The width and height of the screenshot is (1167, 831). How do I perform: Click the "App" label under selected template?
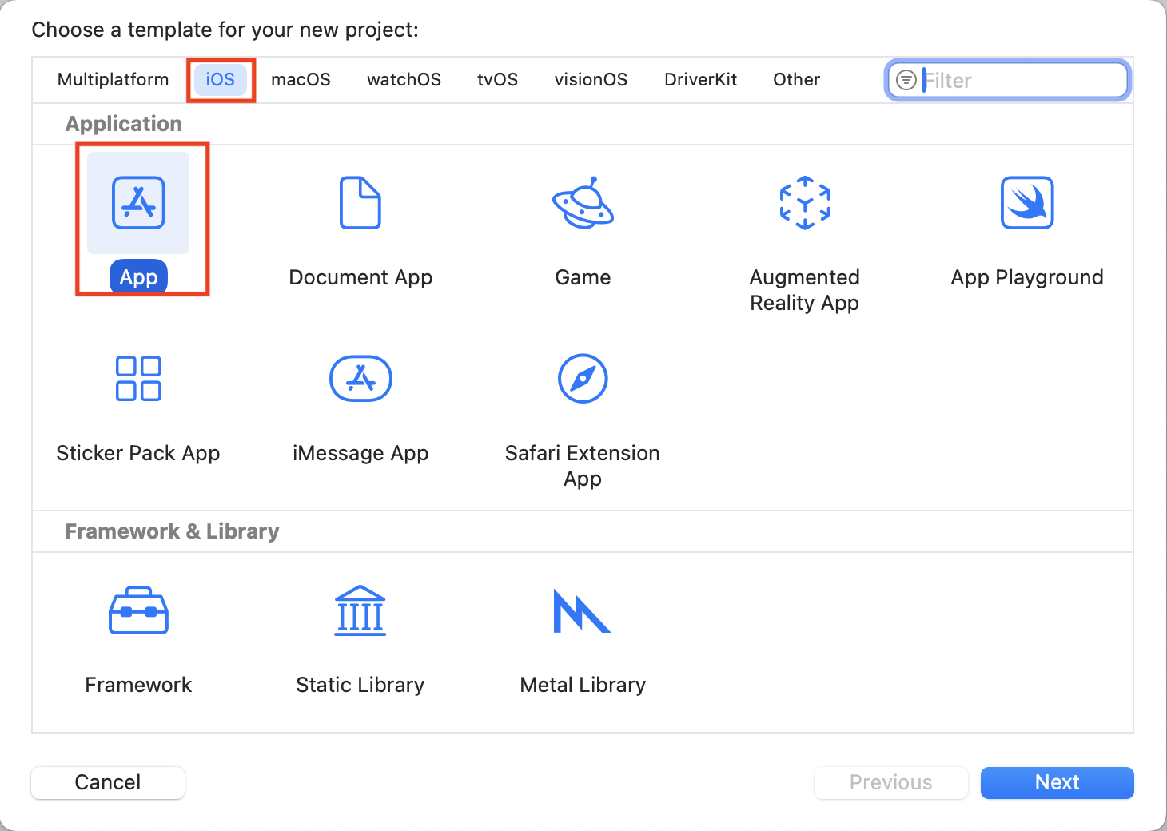[138, 277]
